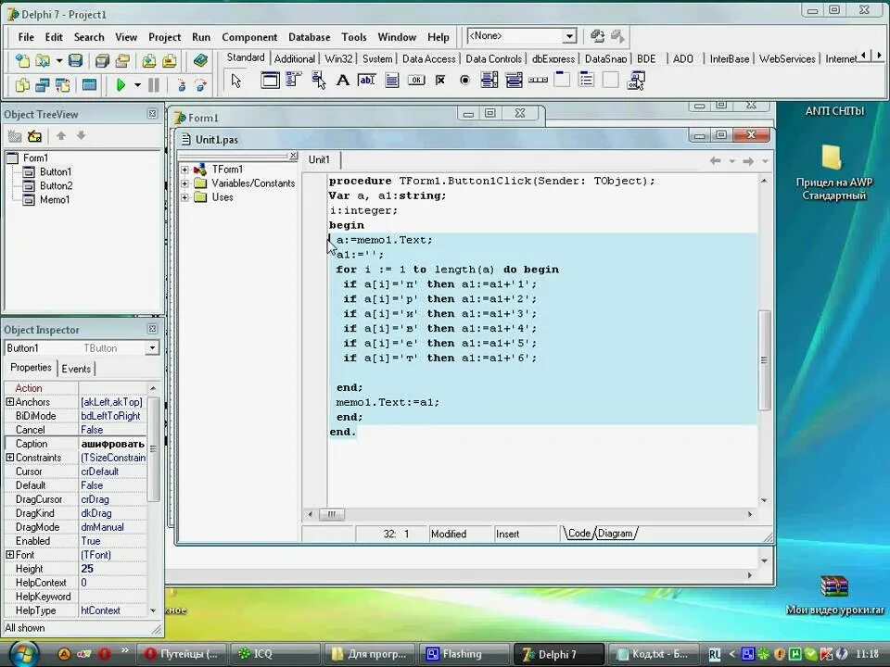Click the Toggle Form/Unit icon
This screenshot has width=890, height=667.
point(62,85)
